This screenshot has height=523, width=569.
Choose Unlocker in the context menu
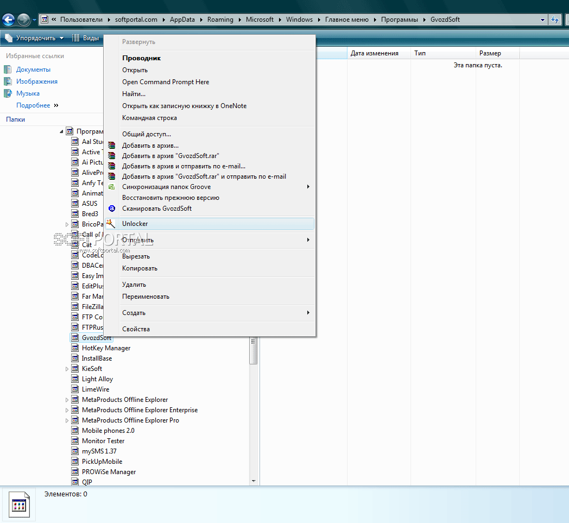(x=210, y=224)
